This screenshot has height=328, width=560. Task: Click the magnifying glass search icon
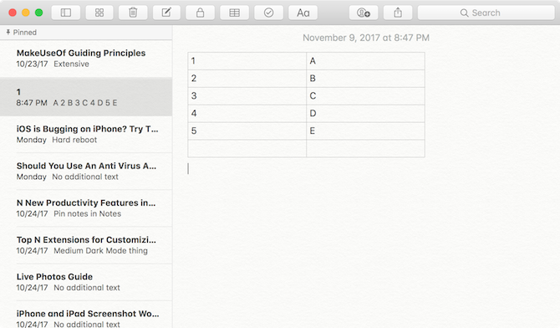(x=464, y=13)
